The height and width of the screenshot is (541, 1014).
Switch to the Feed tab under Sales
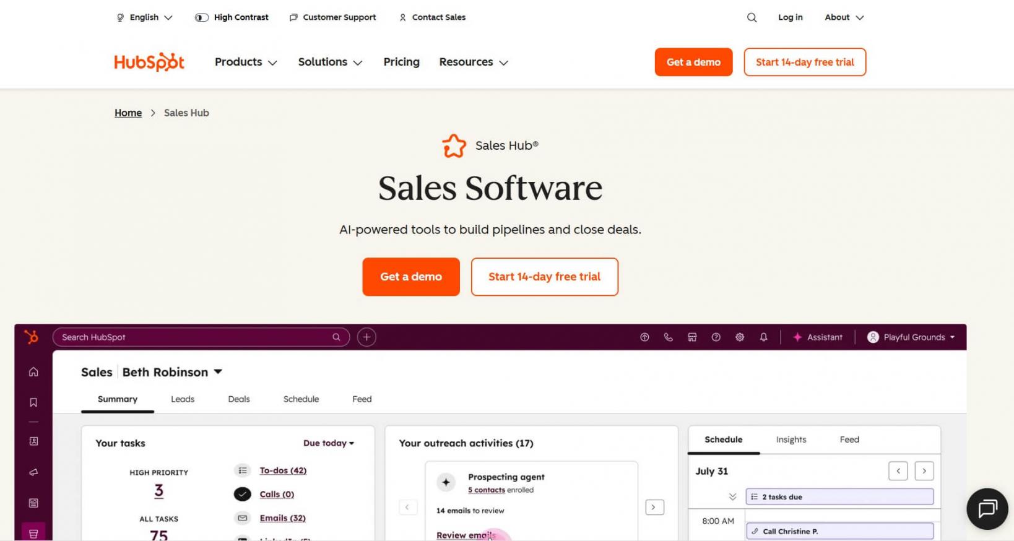(x=362, y=399)
